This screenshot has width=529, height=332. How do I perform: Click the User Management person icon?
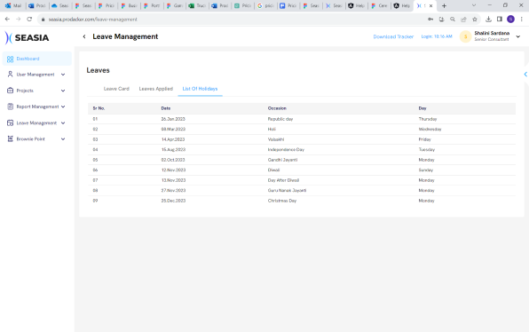pos(10,75)
